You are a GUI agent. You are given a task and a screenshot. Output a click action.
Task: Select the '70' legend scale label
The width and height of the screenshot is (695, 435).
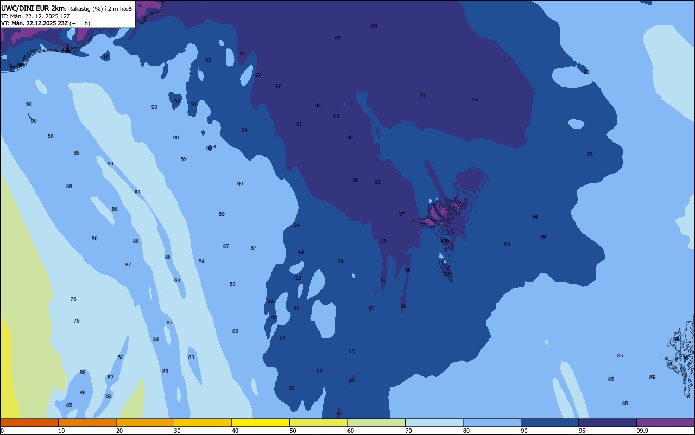point(408,431)
